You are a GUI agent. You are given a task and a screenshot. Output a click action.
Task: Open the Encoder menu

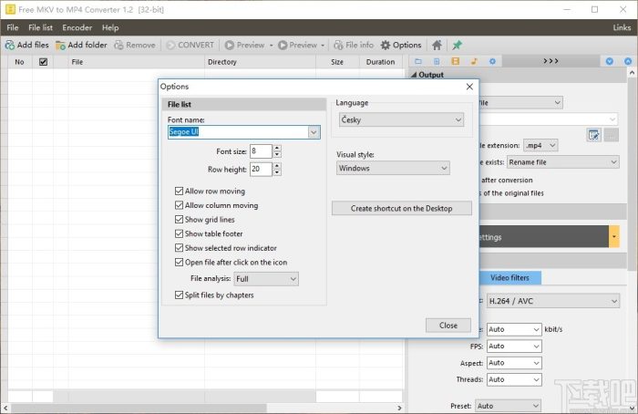pyautogui.click(x=77, y=27)
